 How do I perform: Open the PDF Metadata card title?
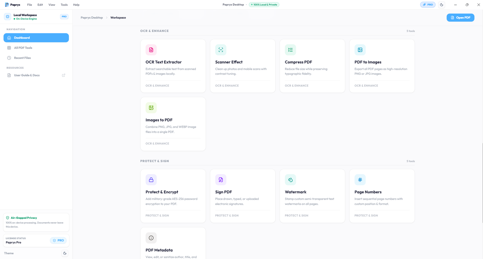pyautogui.click(x=159, y=250)
